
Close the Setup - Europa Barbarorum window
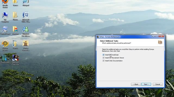click(x=161, y=36)
